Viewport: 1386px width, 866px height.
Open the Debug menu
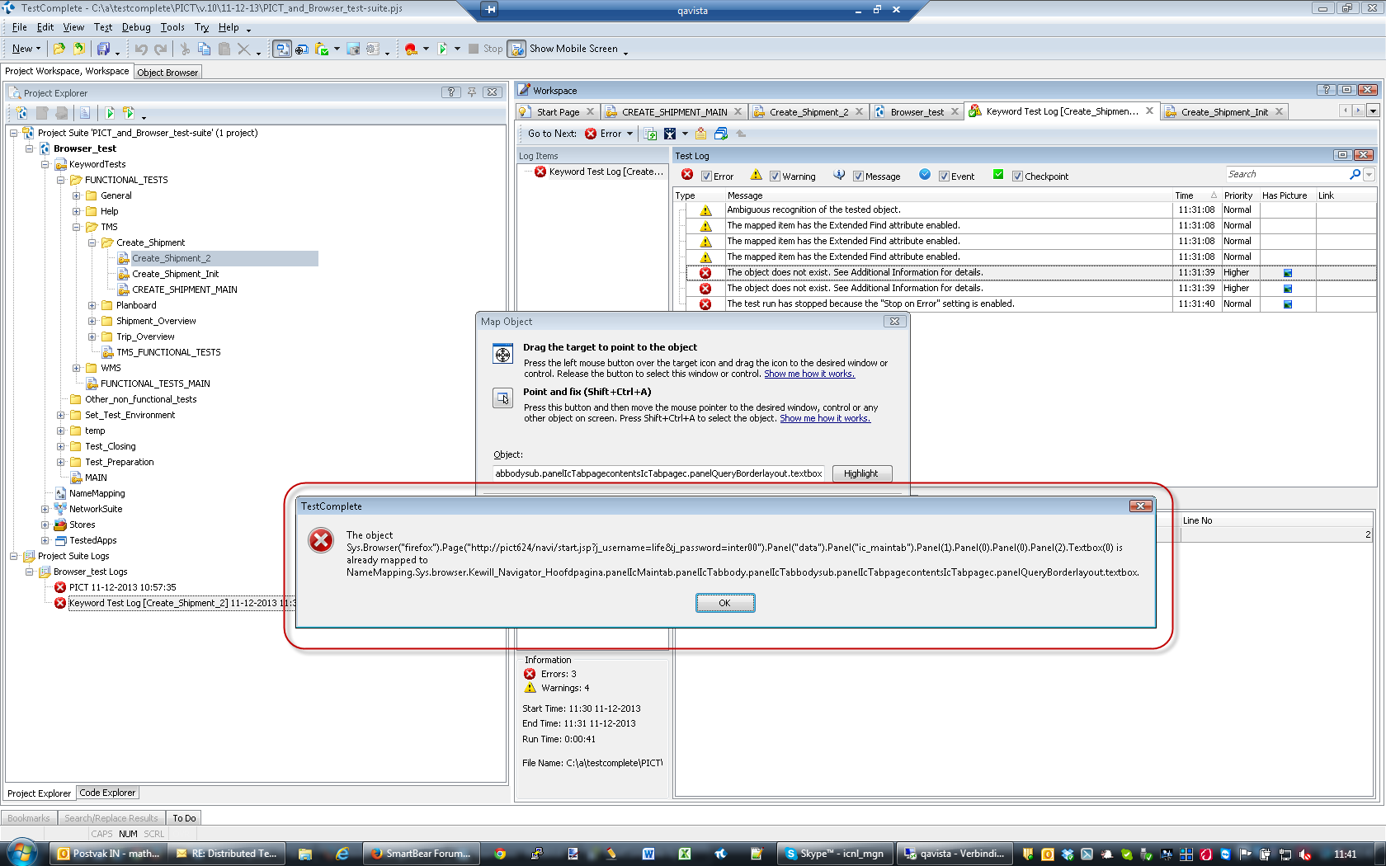[x=136, y=27]
